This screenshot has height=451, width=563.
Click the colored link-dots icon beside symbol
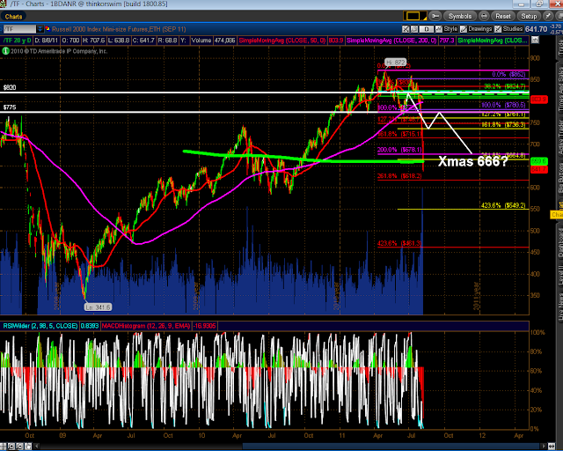pyautogui.click(x=48, y=29)
